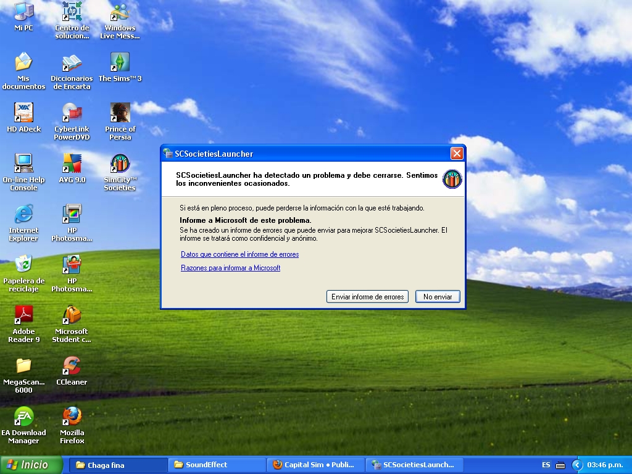Open Razones para informar a Microsoft link

[231, 268]
